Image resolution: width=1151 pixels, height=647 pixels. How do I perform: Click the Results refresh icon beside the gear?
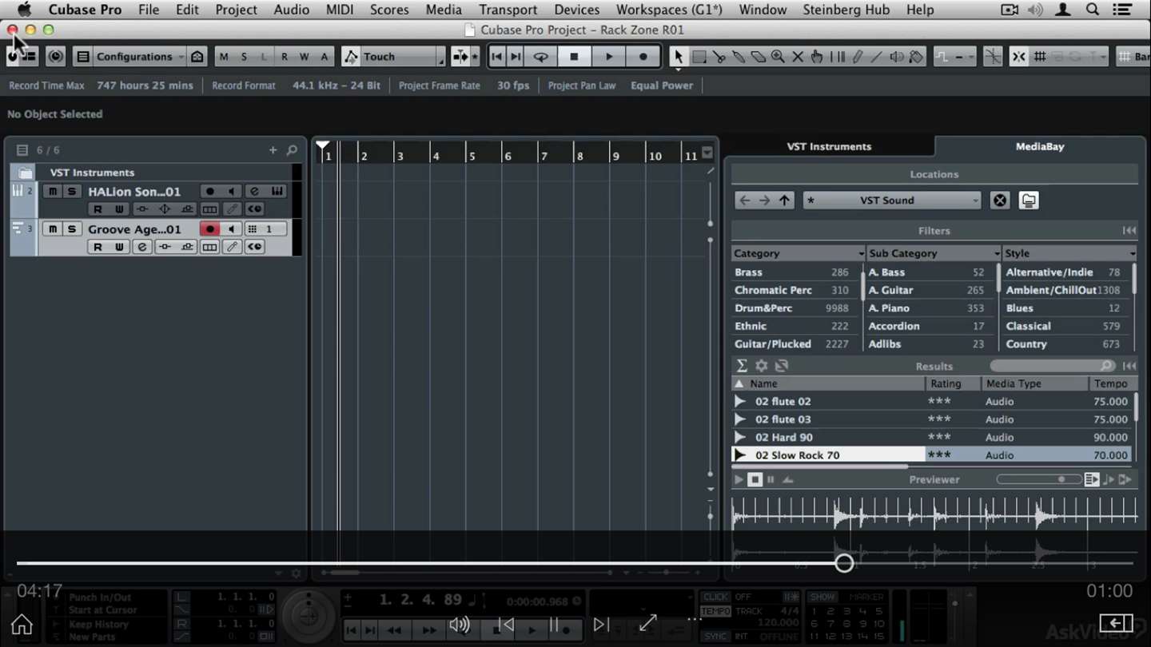[781, 366]
